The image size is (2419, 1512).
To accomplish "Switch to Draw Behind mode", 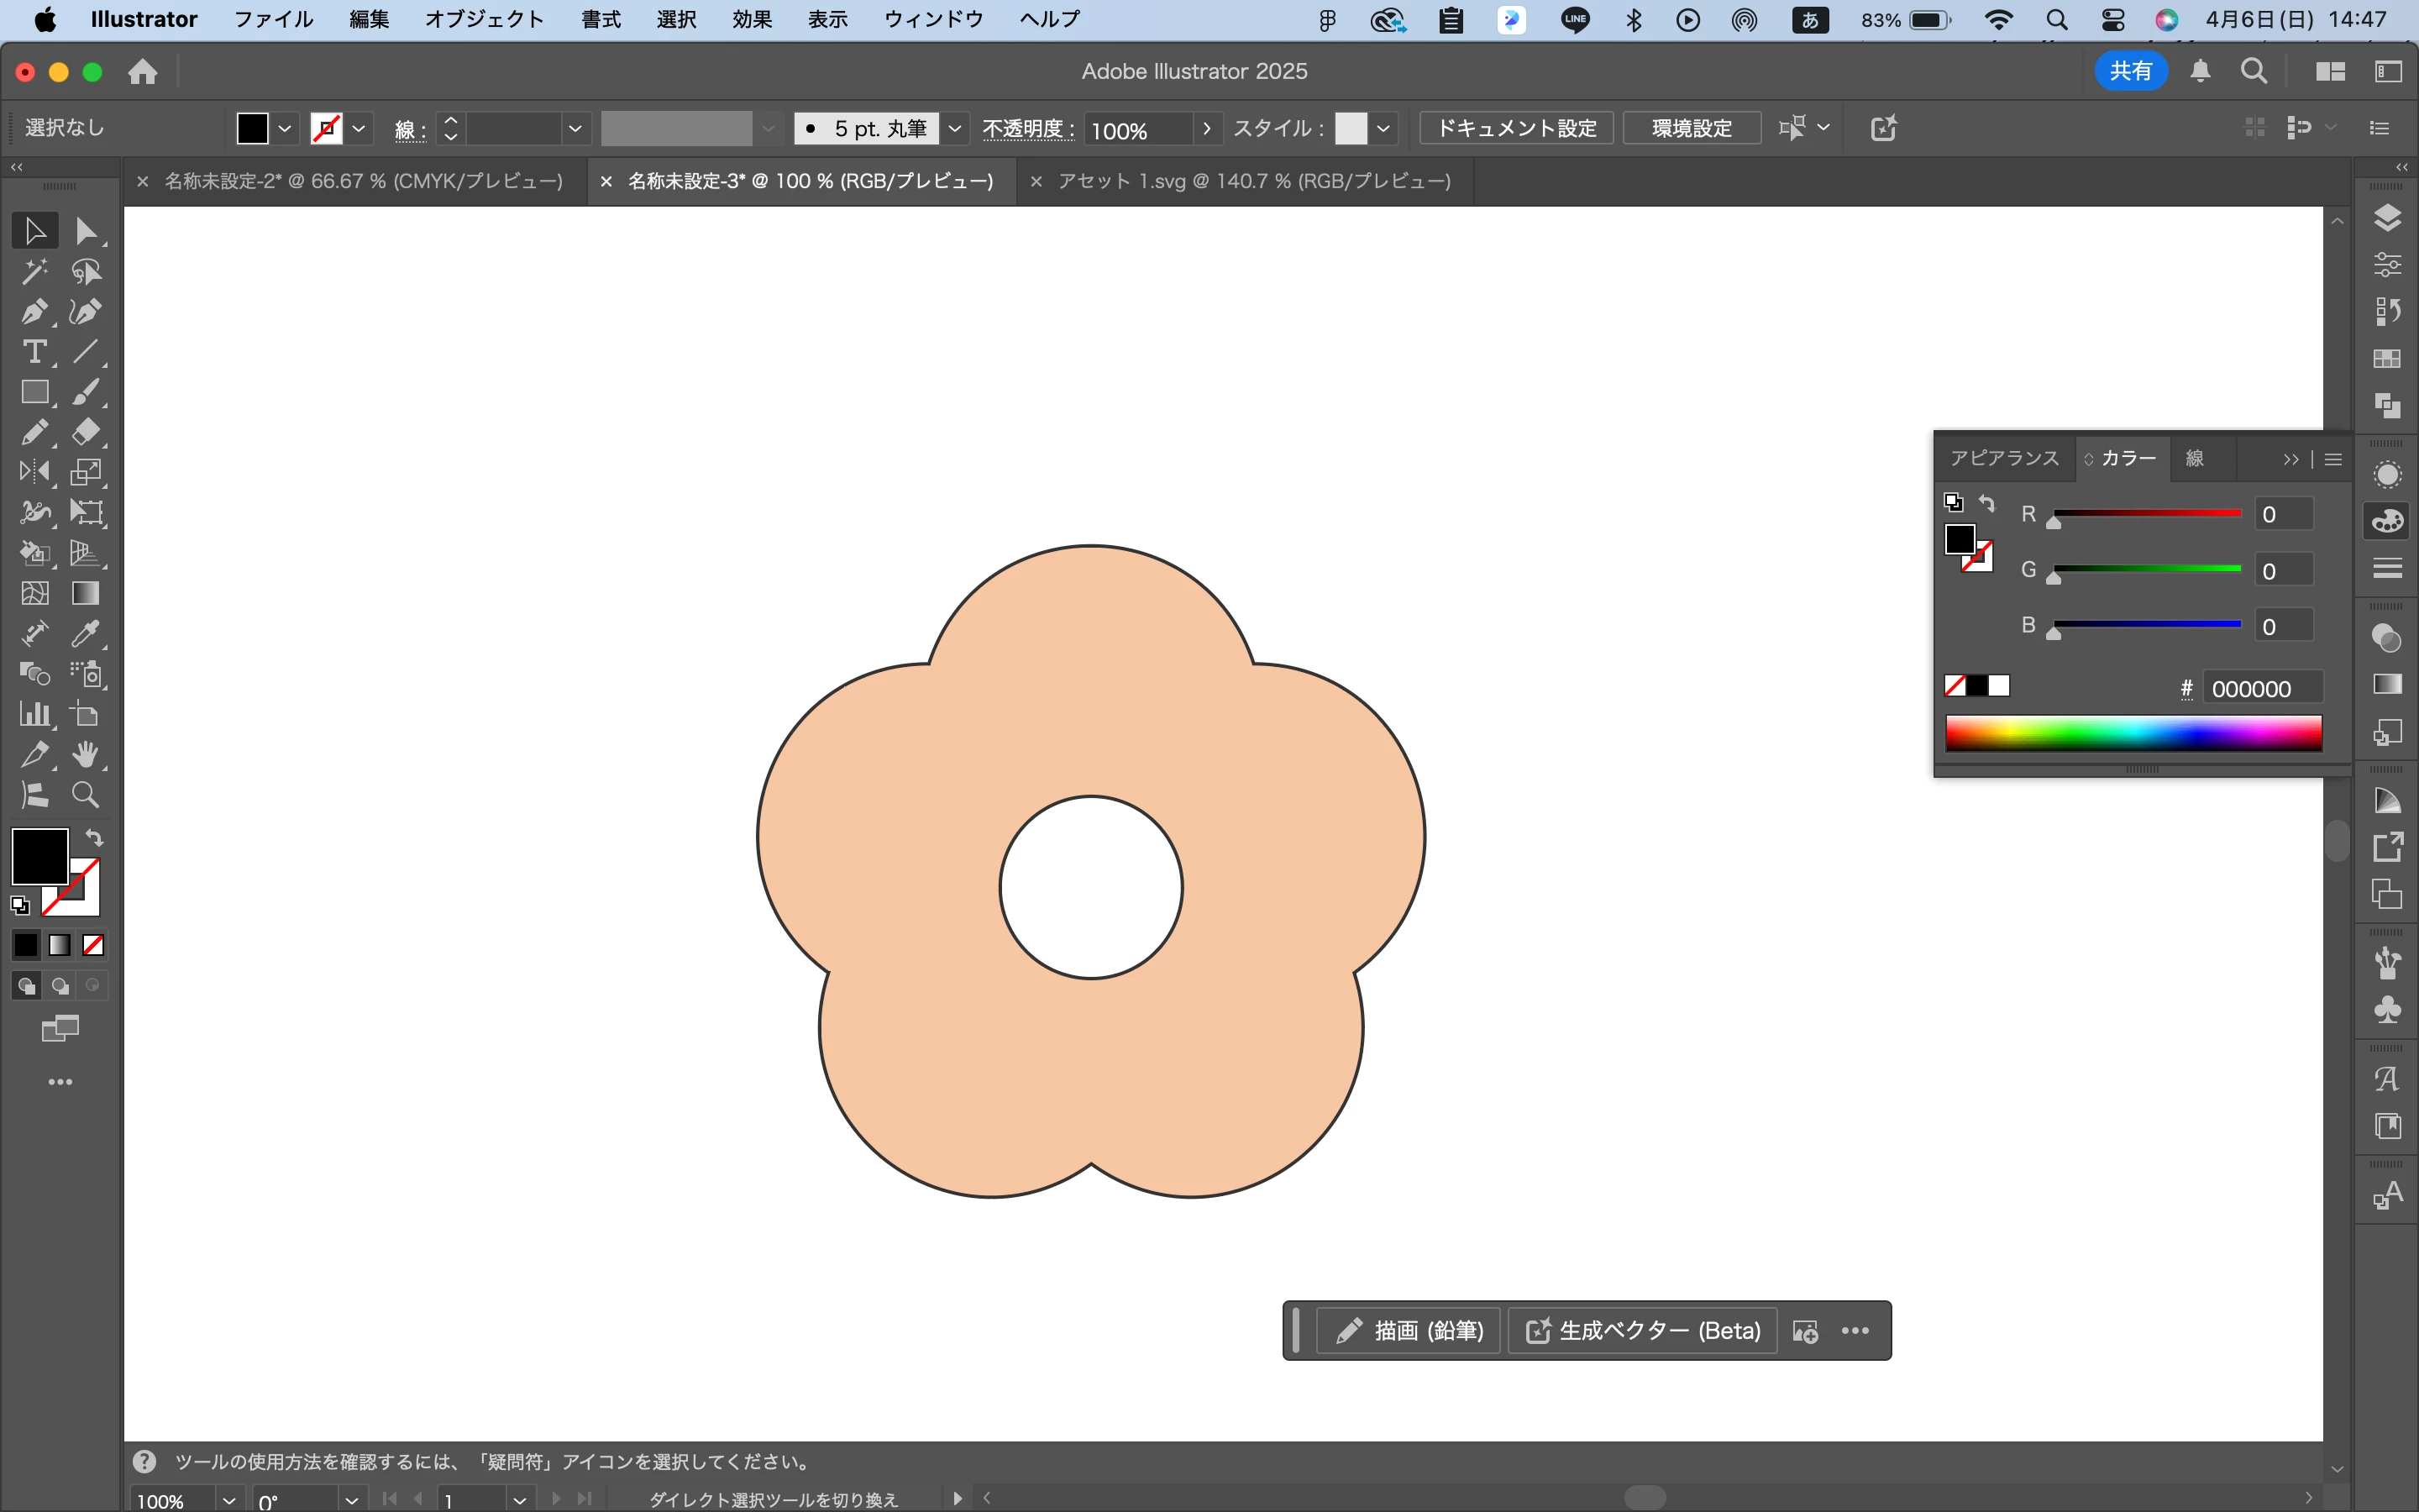I will [x=60, y=986].
